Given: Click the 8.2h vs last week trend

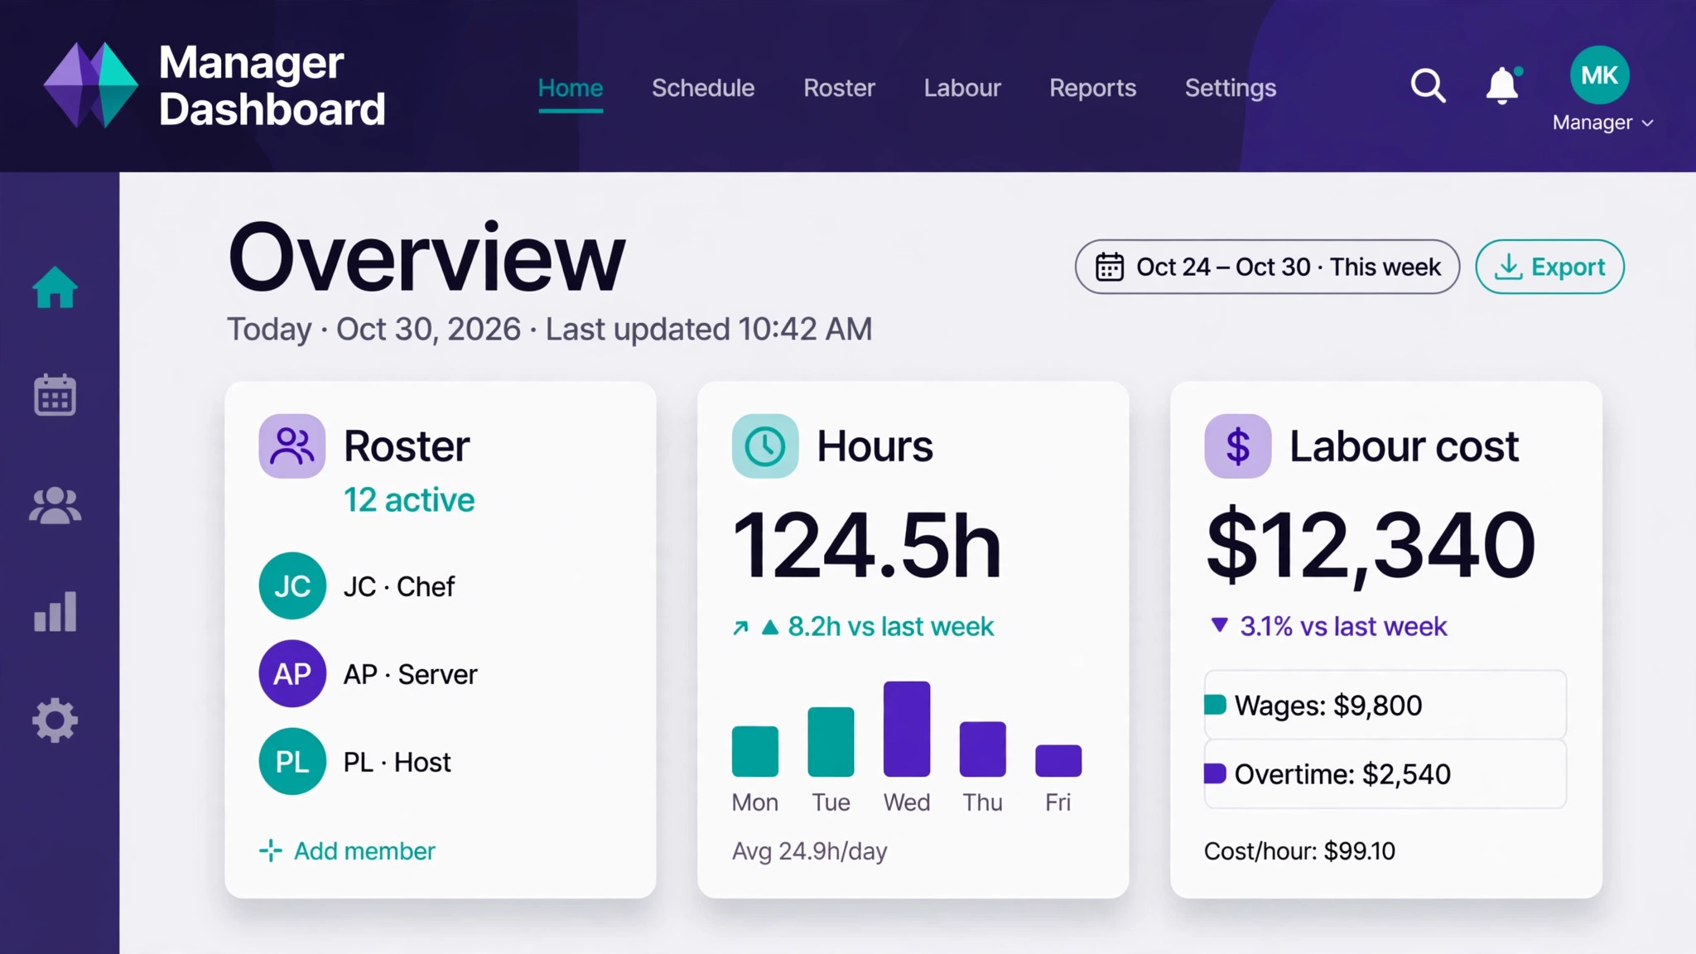Looking at the screenshot, I should 863,626.
